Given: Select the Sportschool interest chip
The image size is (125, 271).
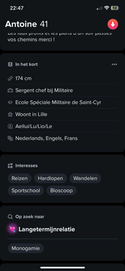Looking at the screenshot, I should (26, 191).
